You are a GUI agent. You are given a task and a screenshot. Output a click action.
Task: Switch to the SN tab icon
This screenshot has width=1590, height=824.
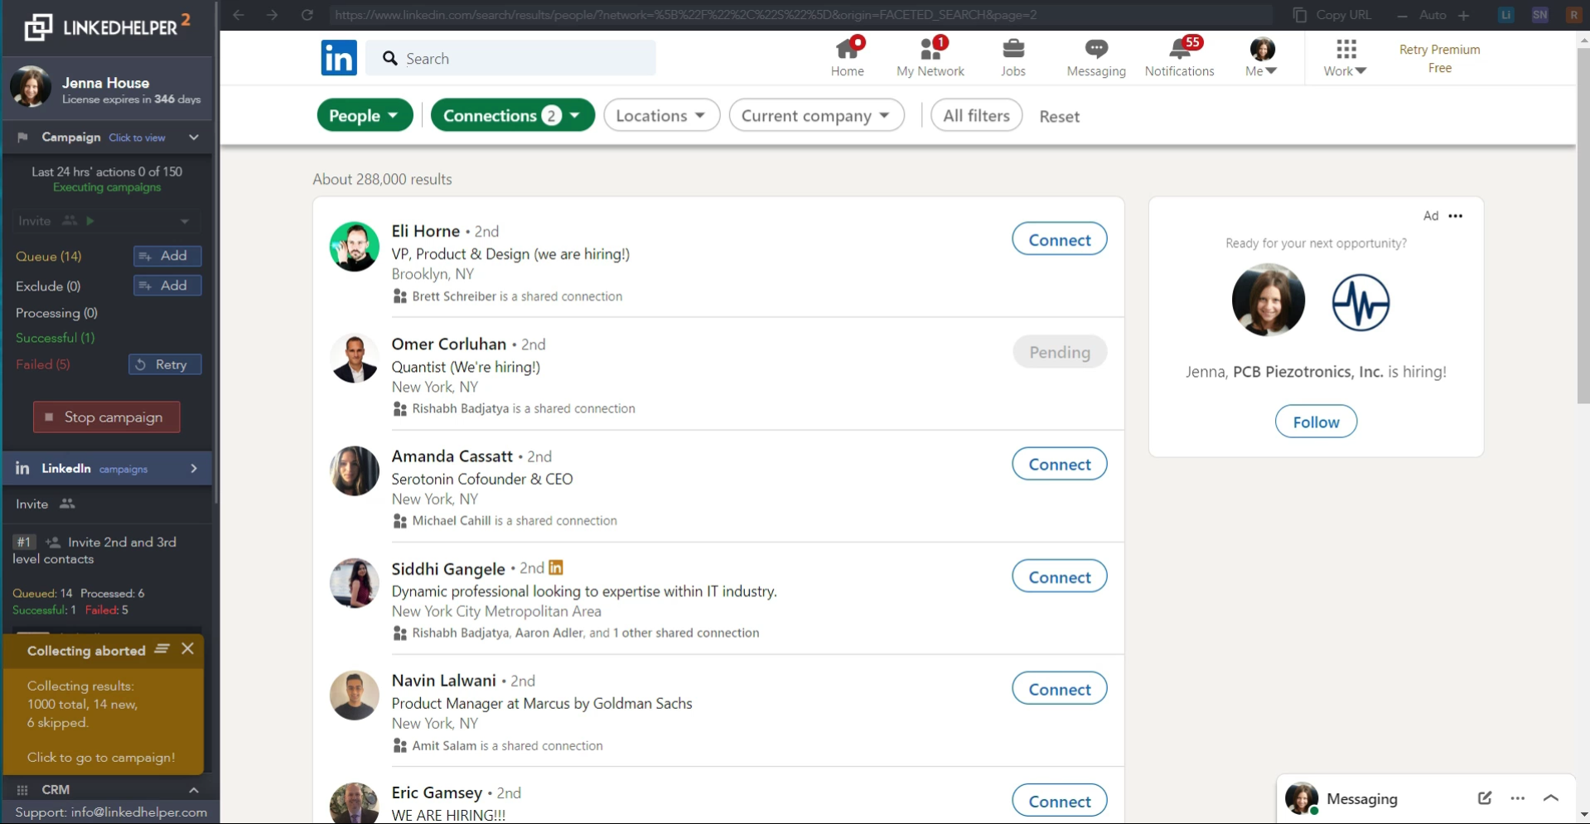point(1539,15)
